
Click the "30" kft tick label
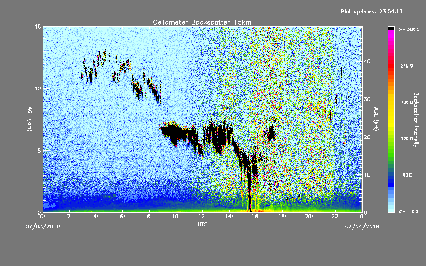367,99
